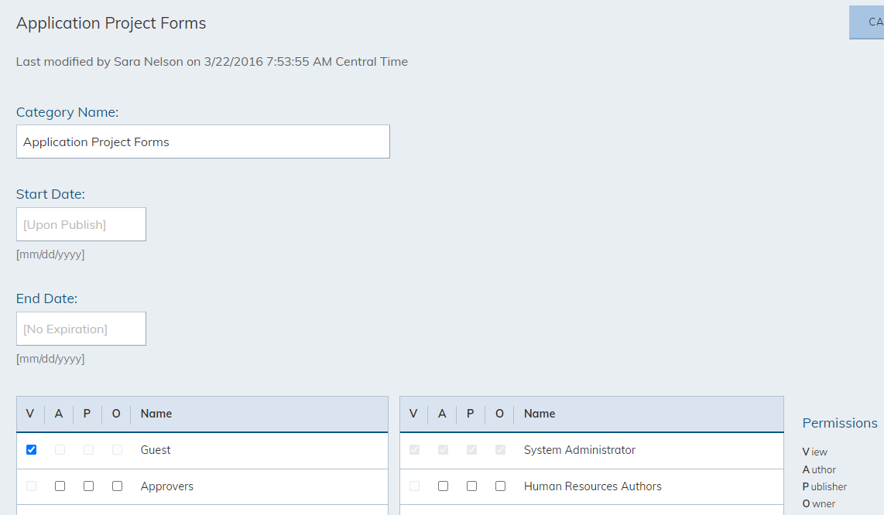Click the O column header in the left table
The height and width of the screenshot is (515, 884).
click(116, 414)
